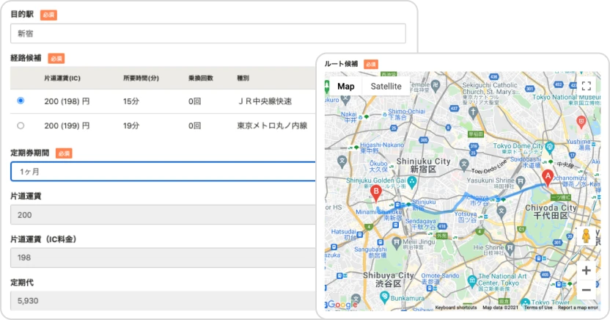Open the Terms of Use link
610x320 pixels.
tap(538, 308)
